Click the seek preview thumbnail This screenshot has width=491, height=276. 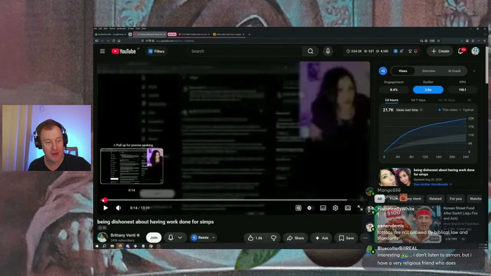(x=132, y=166)
